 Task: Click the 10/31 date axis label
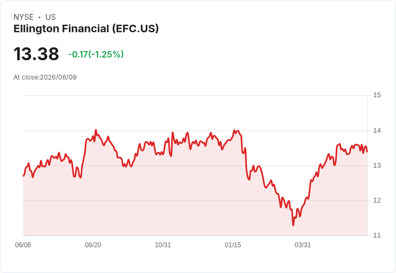(x=163, y=245)
